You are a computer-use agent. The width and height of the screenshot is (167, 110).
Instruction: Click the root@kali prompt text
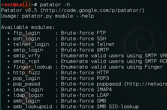point(15,5)
